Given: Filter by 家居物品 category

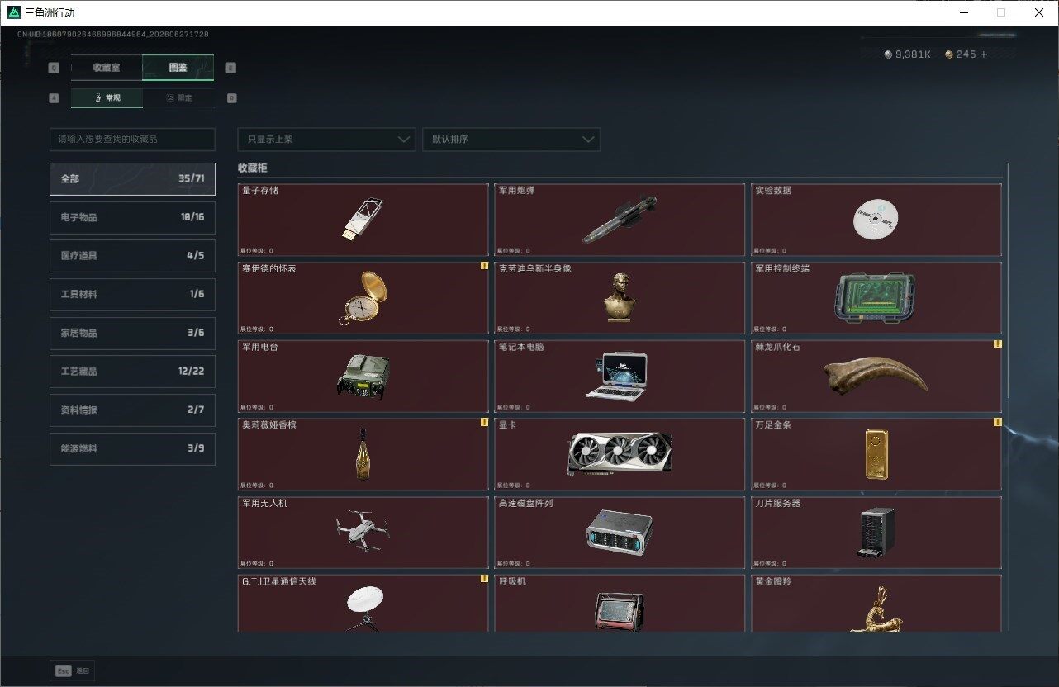Looking at the screenshot, I should click(x=132, y=333).
